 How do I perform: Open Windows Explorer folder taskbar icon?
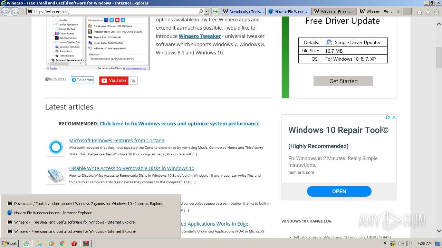pyautogui.click(x=39, y=244)
